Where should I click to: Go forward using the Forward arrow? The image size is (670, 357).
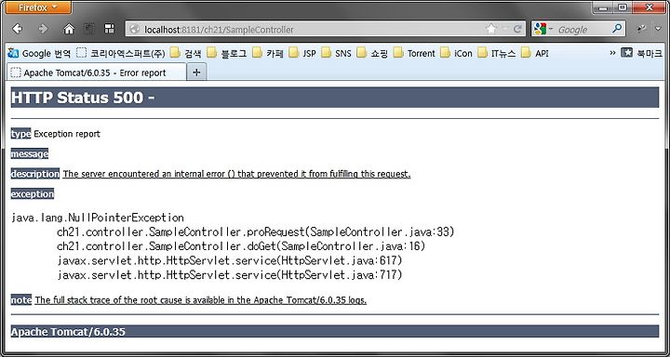click(x=42, y=29)
